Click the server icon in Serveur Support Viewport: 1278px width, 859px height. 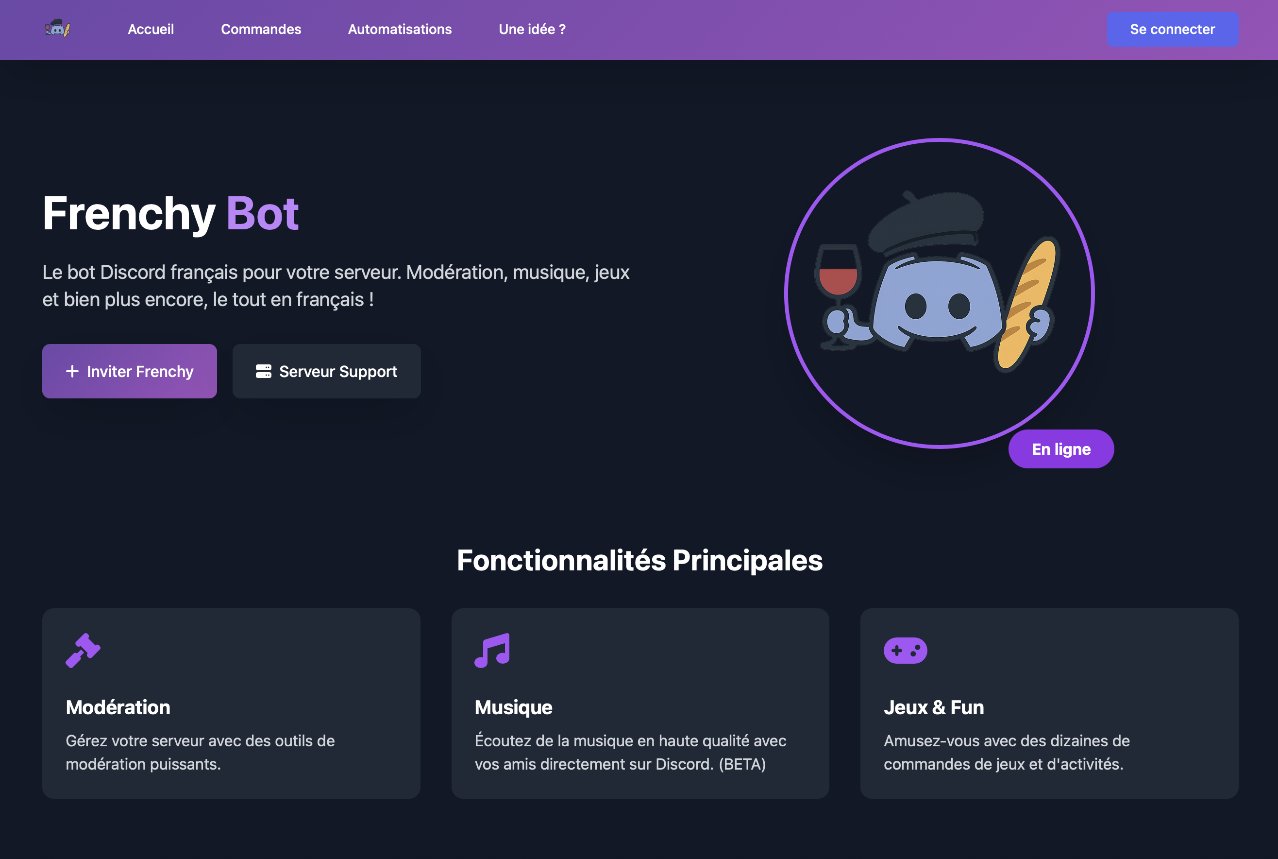tap(263, 371)
